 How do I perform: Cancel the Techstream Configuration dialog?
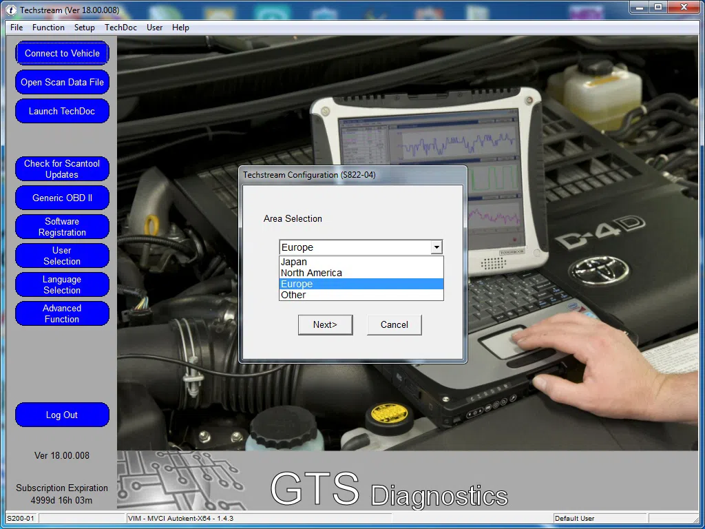(394, 324)
